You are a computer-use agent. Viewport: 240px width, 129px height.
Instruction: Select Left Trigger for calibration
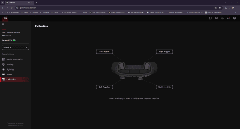click(x=104, y=51)
